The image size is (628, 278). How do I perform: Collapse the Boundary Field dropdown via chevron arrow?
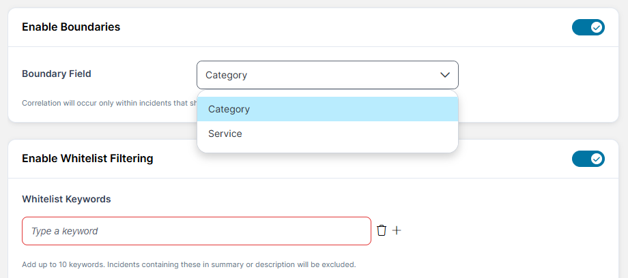[x=445, y=75]
